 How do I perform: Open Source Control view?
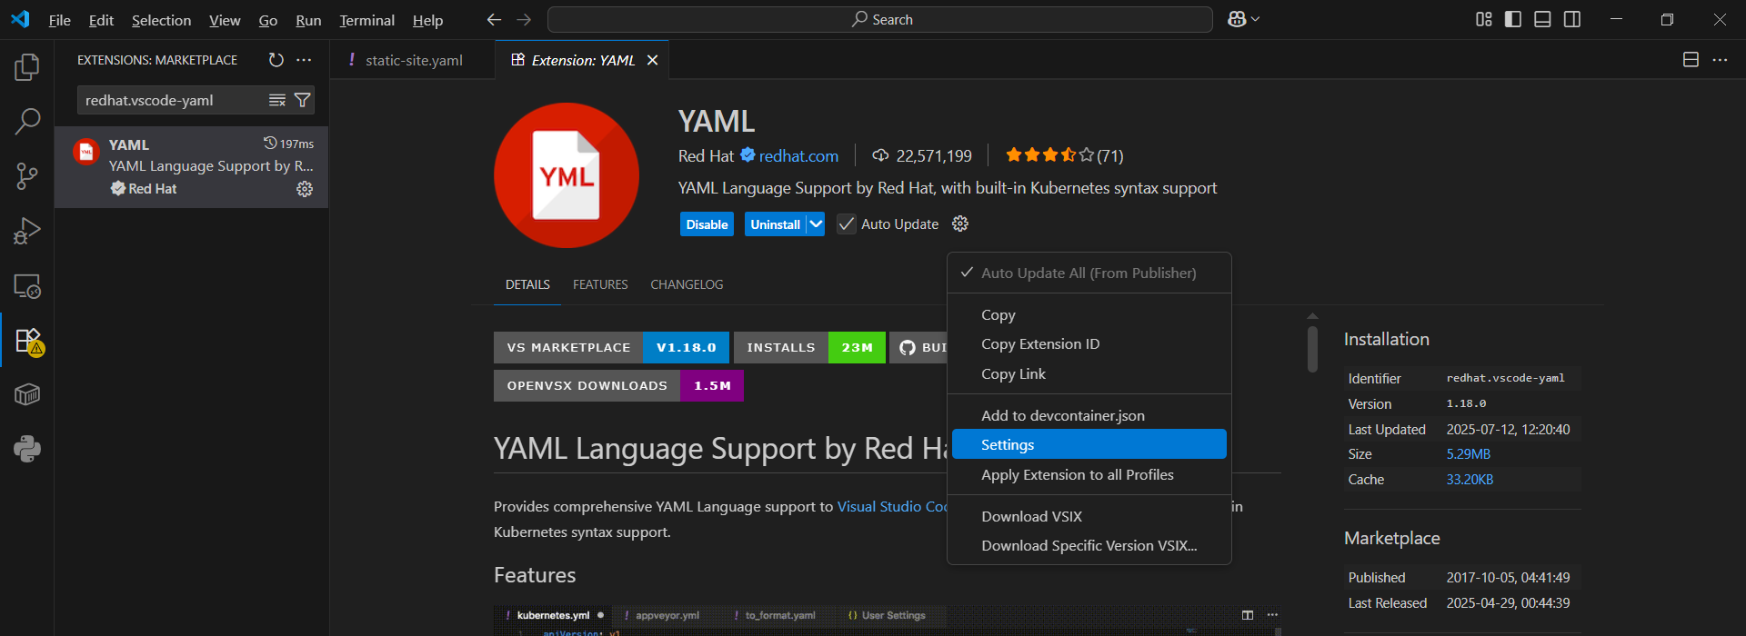click(27, 176)
